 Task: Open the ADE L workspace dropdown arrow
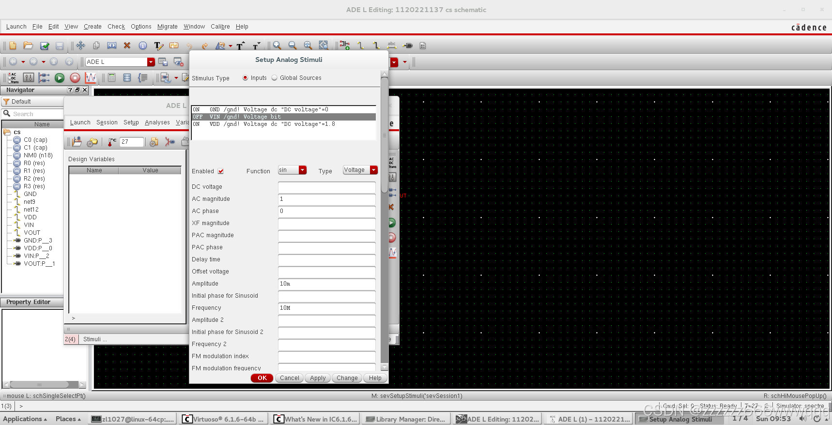pyautogui.click(x=151, y=62)
